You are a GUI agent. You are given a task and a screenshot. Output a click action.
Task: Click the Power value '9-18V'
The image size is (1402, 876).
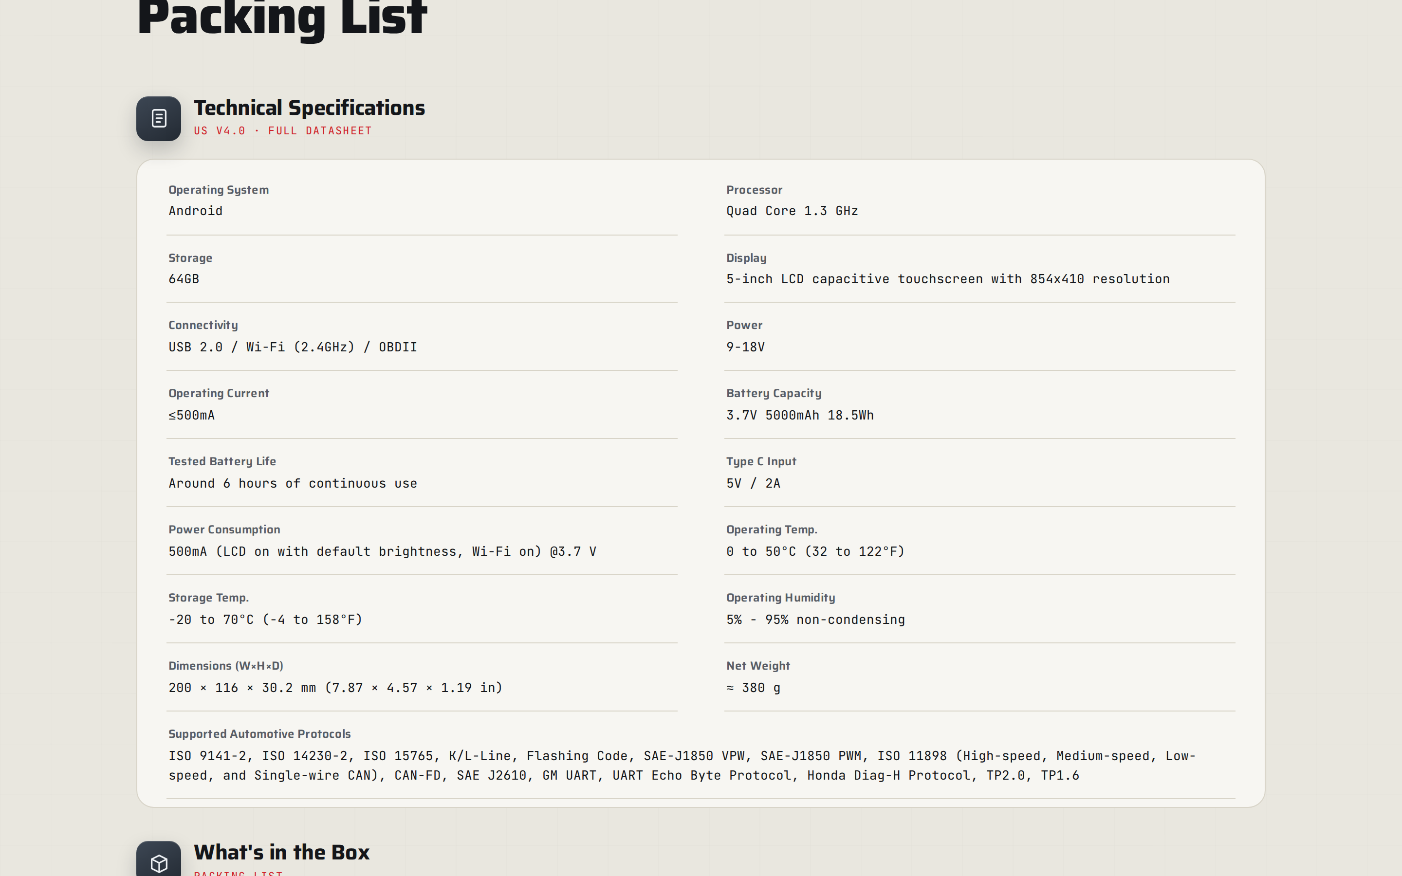(x=746, y=347)
